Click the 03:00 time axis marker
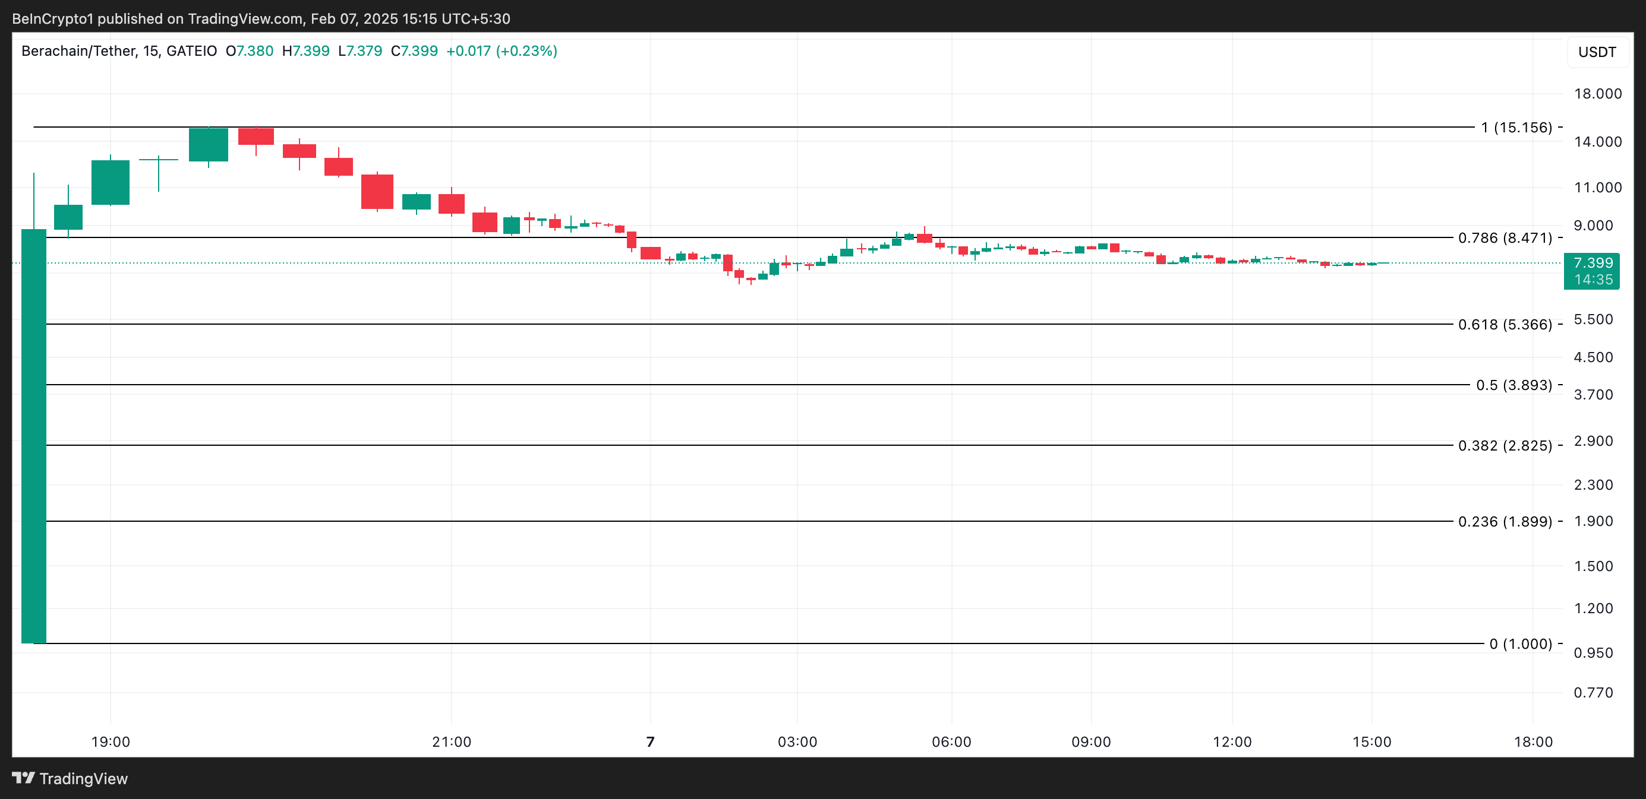Viewport: 1646px width, 799px height. point(797,741)
